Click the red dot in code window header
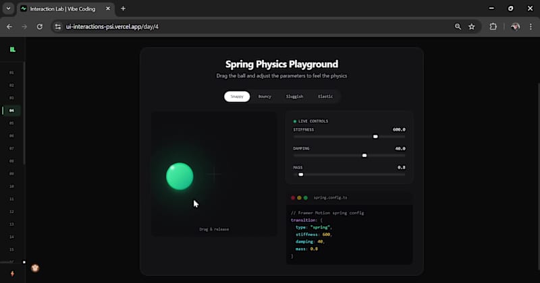The width and height of the screenshot is (540, 283). point(293,197)
